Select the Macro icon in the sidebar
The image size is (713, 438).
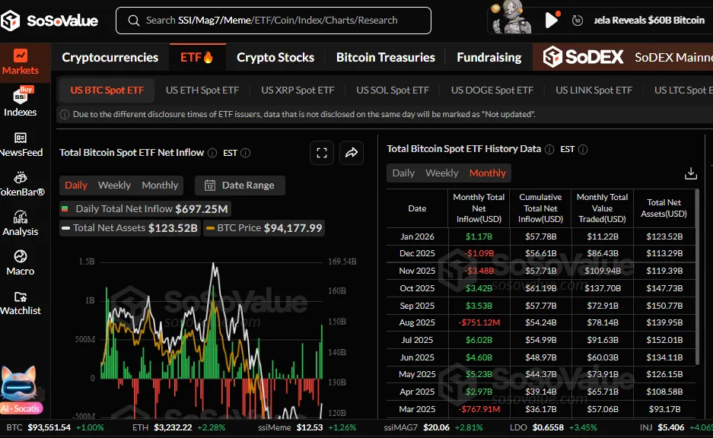click(22, 262)
